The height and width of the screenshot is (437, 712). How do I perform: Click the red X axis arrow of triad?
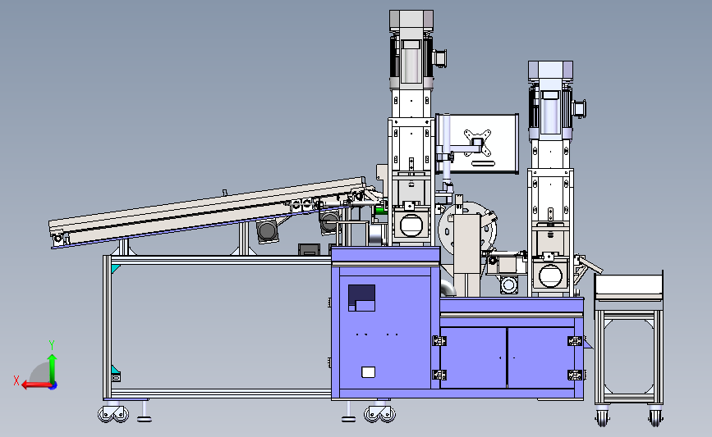pos(36,385)
